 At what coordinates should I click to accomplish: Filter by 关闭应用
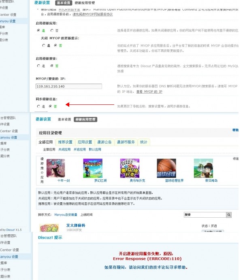tap(64, 149)
